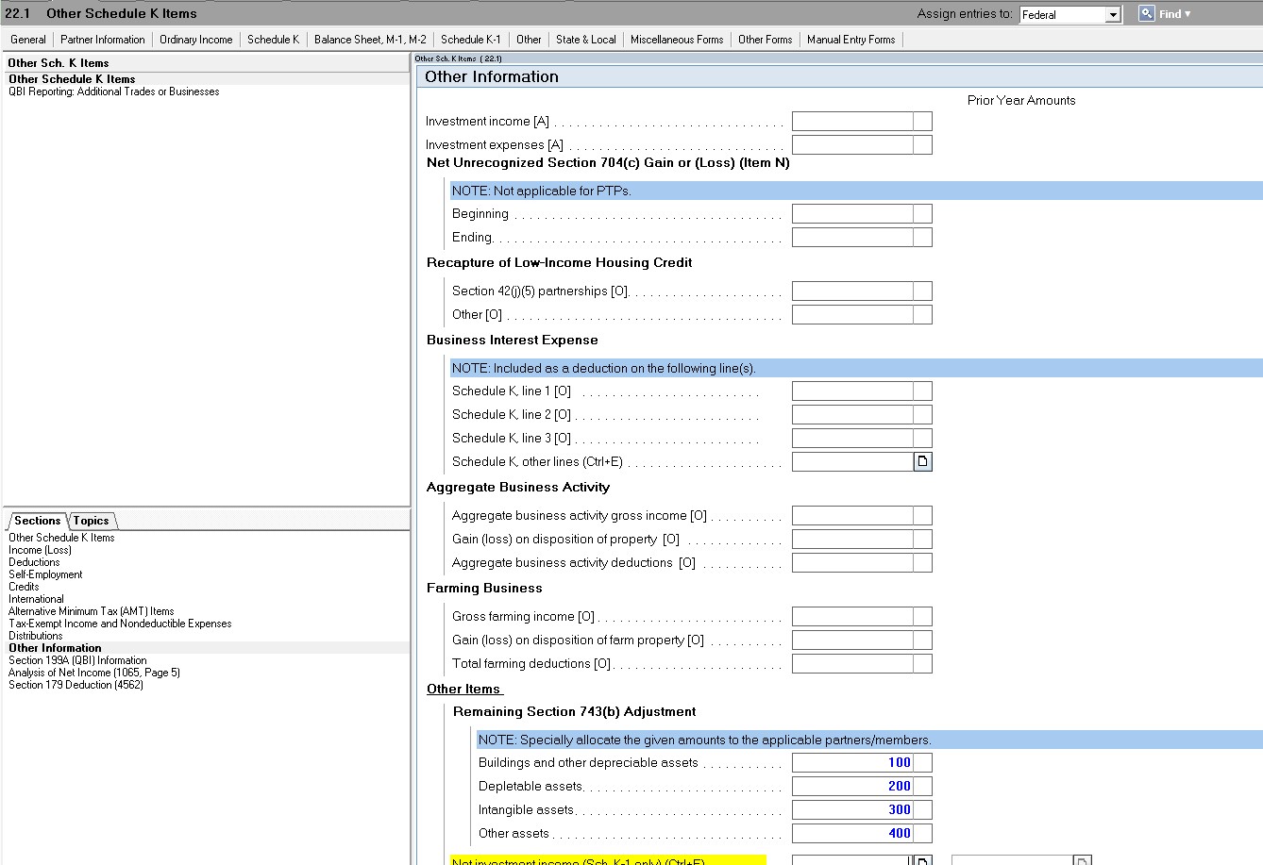Screen dimensions: 1263x865
Task: Switch to the Topics tab
Action: [92, 521]
